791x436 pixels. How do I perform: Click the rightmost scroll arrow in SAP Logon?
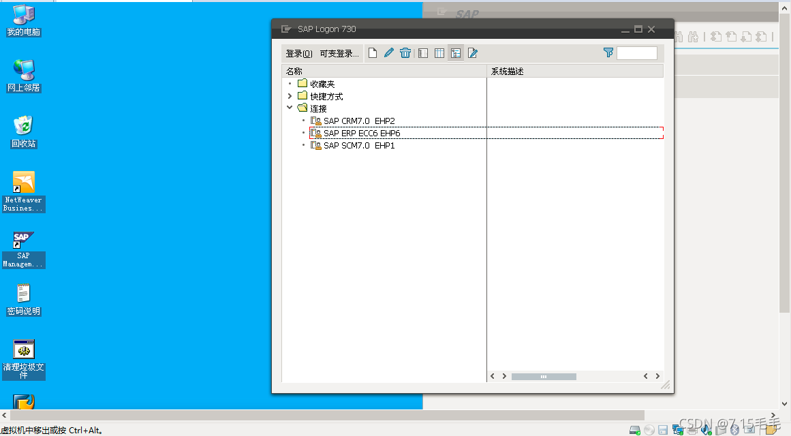(657, 376)
